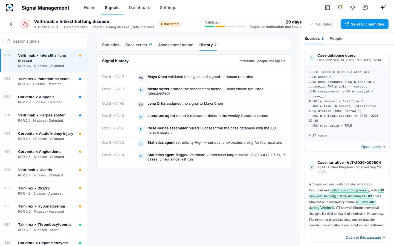Screen dimensions: 394x246
Task: Click green status dot on Talmirex × Thrombocytopenia
Action: (80, 225)
